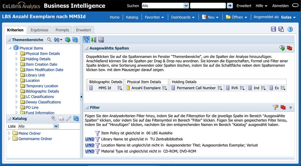
Task: Collapse the Themenbereiche panel
Action: pos(9,40)
